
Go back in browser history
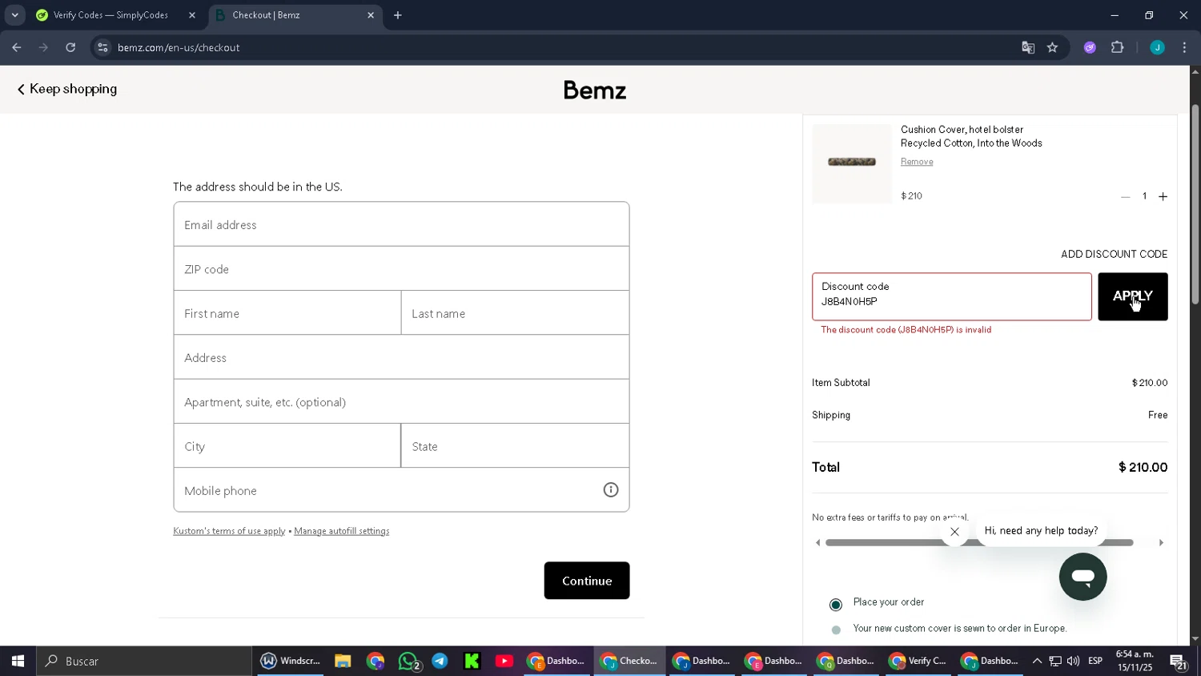coord(17,47)
